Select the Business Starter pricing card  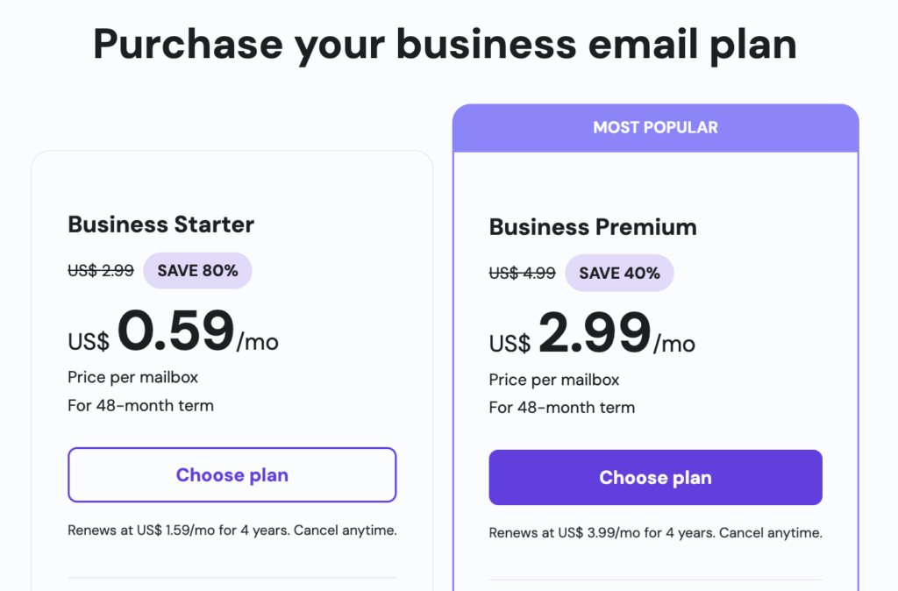[x=232, y=368]
